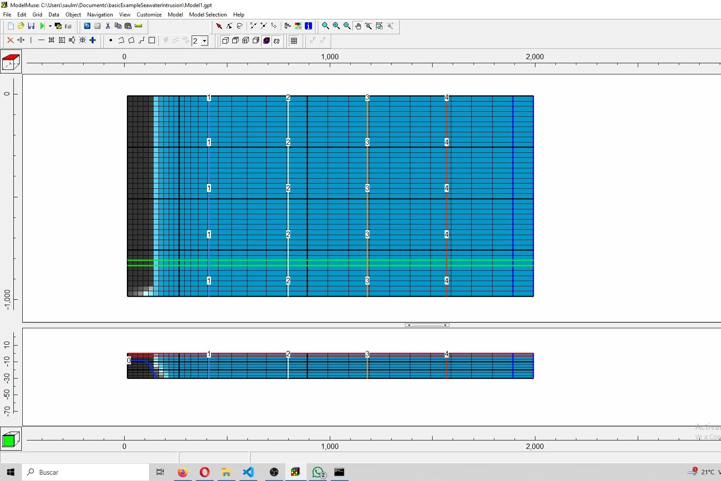The width and height of the screenshot is (721, 481).
Task: Click the Windows Start button
Action: point(10,472)
